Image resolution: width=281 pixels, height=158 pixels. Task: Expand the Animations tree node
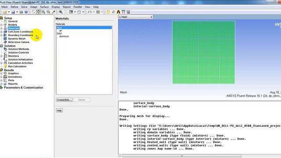(x=1, y=77)
